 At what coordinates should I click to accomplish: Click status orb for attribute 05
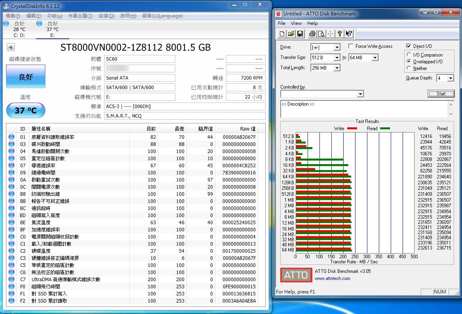click(x=11, y=158)
